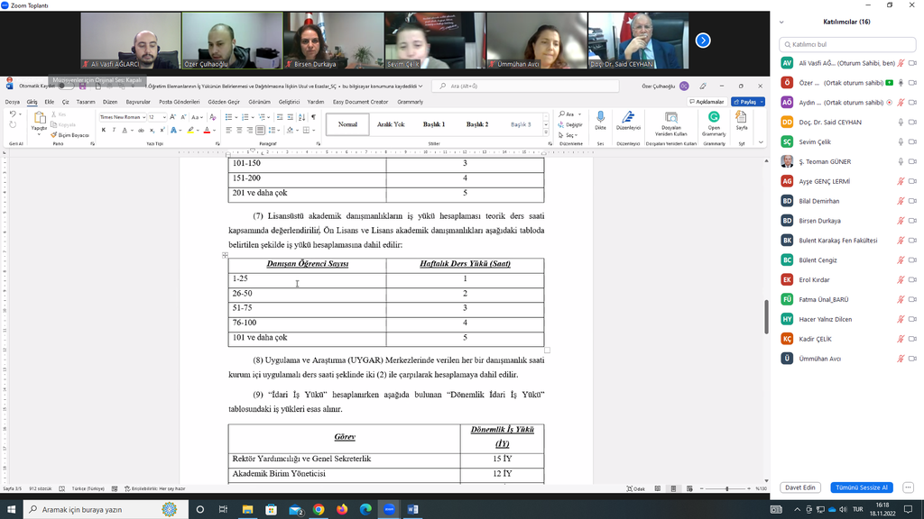Open the Times New Roman font dropdown
The image size is (924, 519).
[121, 117]
